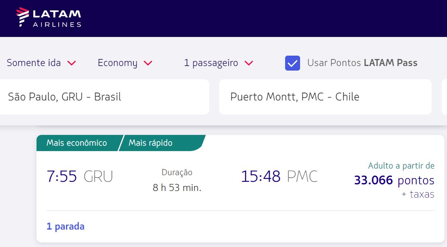Click the red chevron beside Economy

(148, 63)
